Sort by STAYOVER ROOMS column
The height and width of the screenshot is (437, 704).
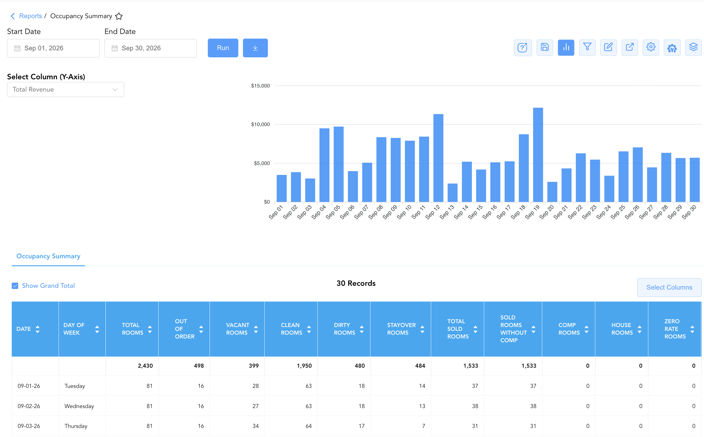pyautogui.click(x=422, y=329)
